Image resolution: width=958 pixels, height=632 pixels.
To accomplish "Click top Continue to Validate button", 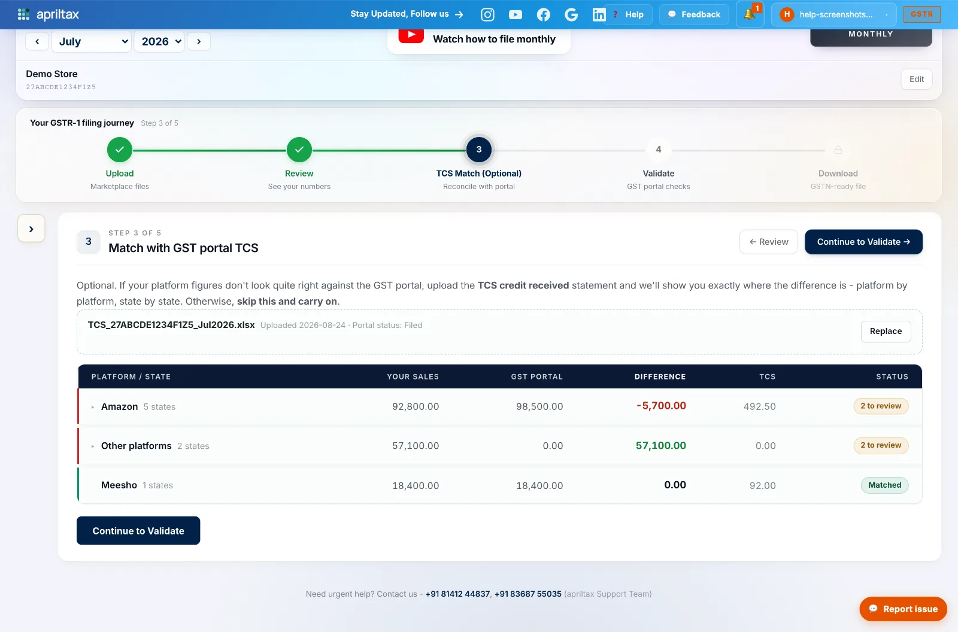I will (x=863, y=242).
